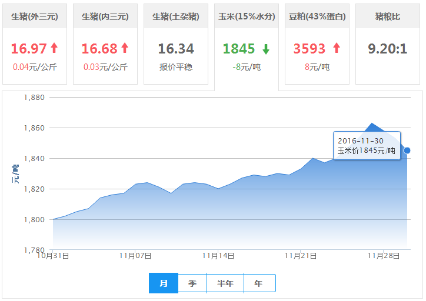Viewport: 426px width, 301px height.
Task: Click the 1,800 y-axis label
Action: (x=34, y=219)
